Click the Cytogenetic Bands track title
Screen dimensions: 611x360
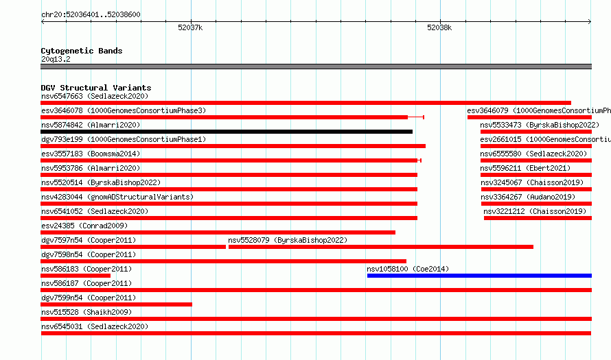[x=82, y=51]
